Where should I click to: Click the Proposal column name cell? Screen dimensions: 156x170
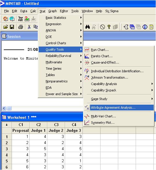21,131
